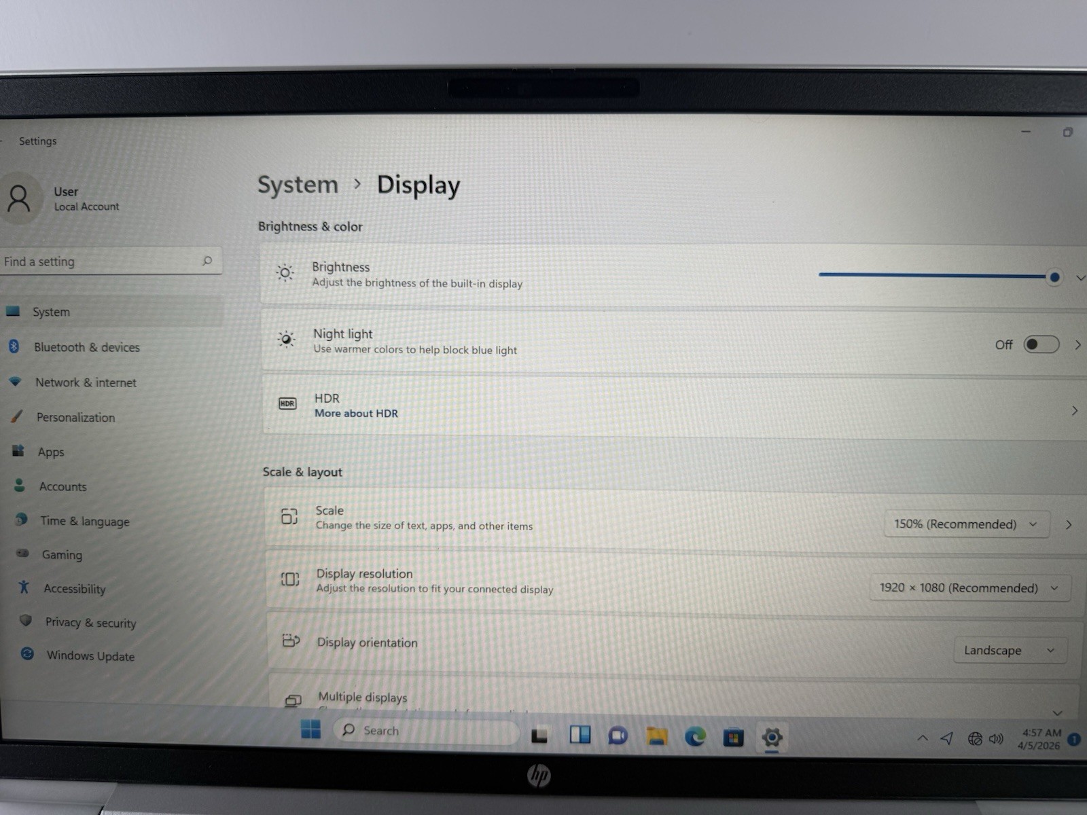The height and width of the screenshot is (815, 1087).
Task: Click the Time & language globe icon
Action: point(21,520)
